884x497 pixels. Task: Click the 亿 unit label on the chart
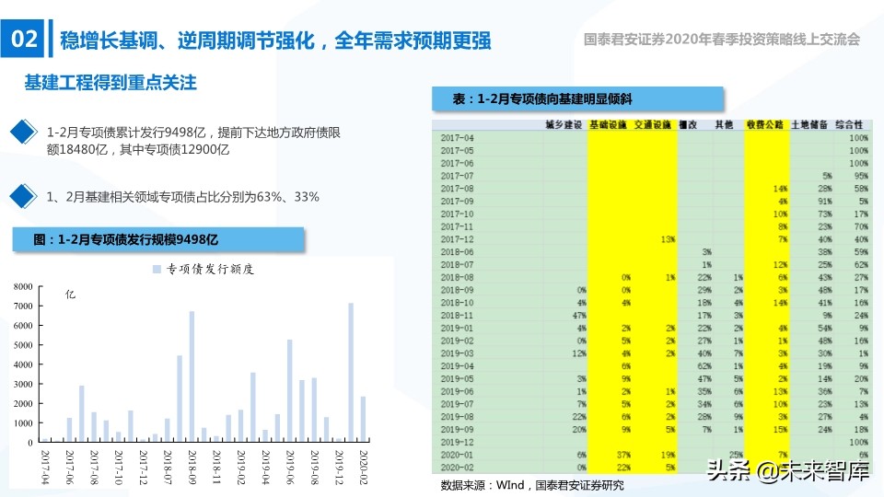coord(71,295)
